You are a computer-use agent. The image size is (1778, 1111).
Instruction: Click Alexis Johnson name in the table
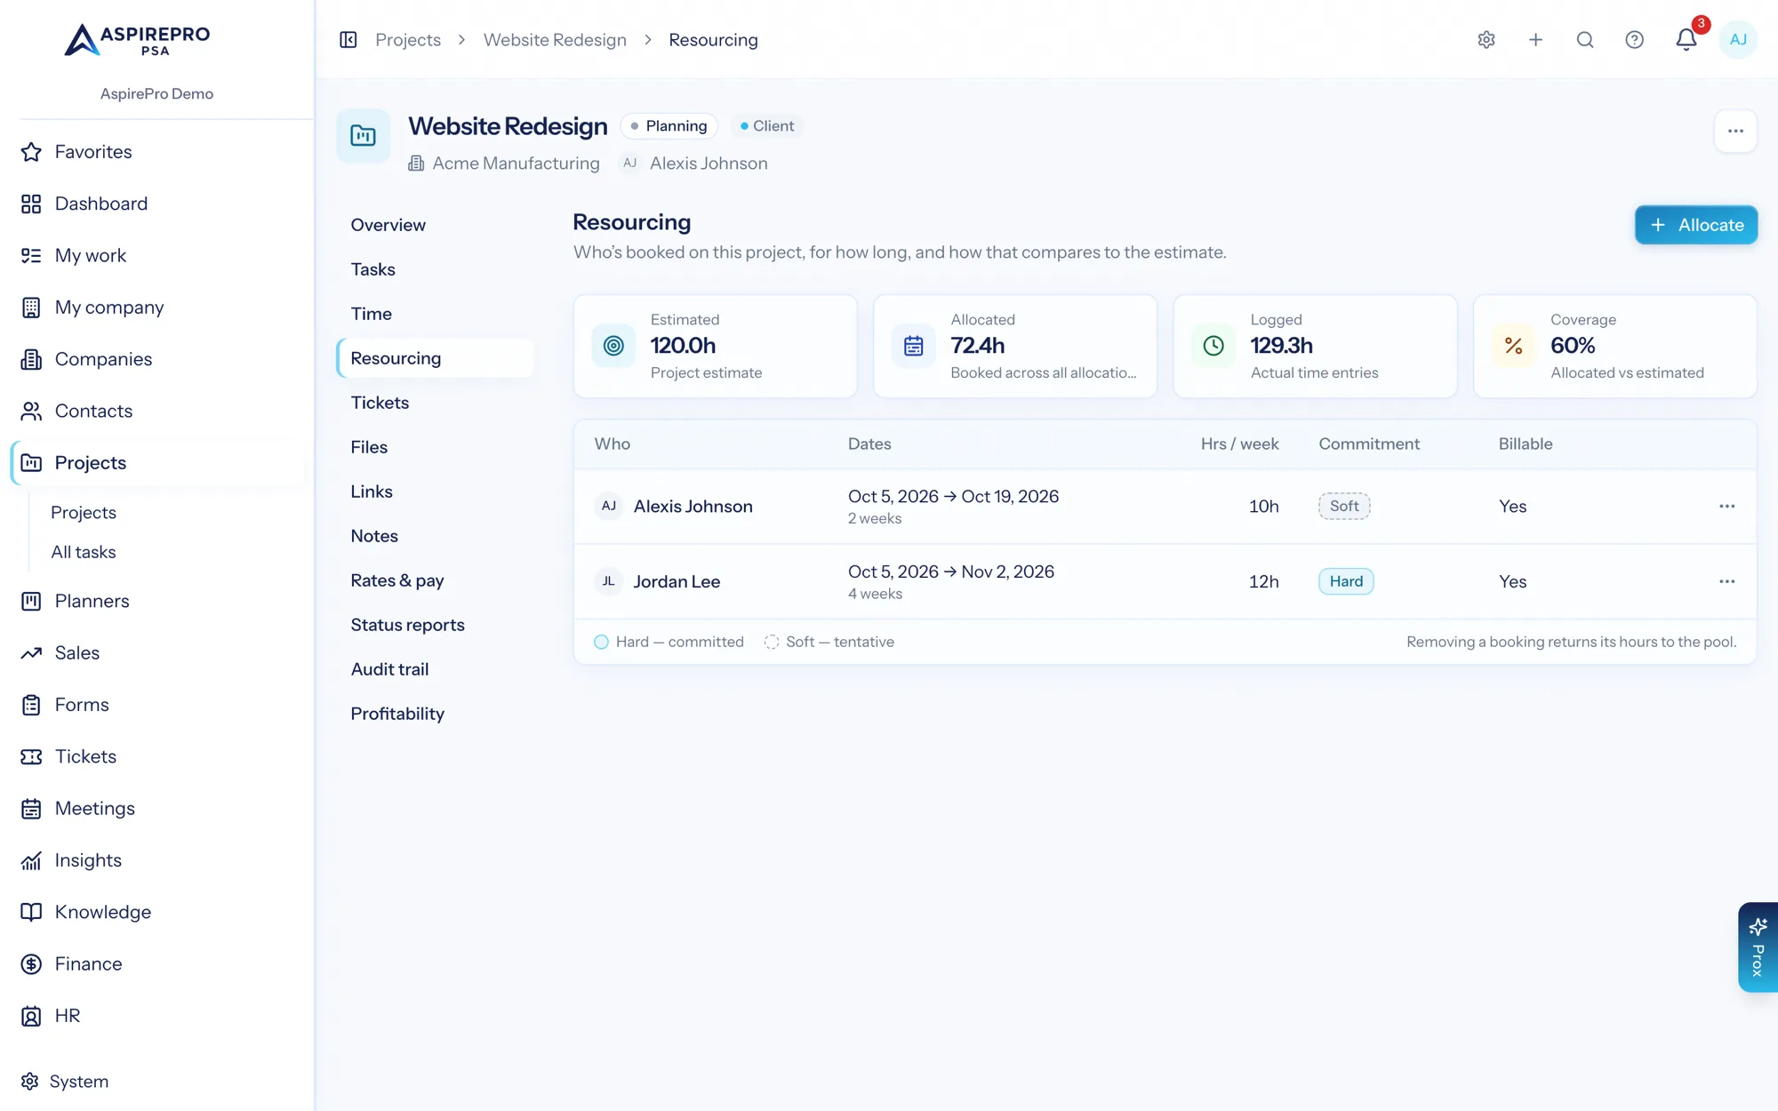[693, 506]
